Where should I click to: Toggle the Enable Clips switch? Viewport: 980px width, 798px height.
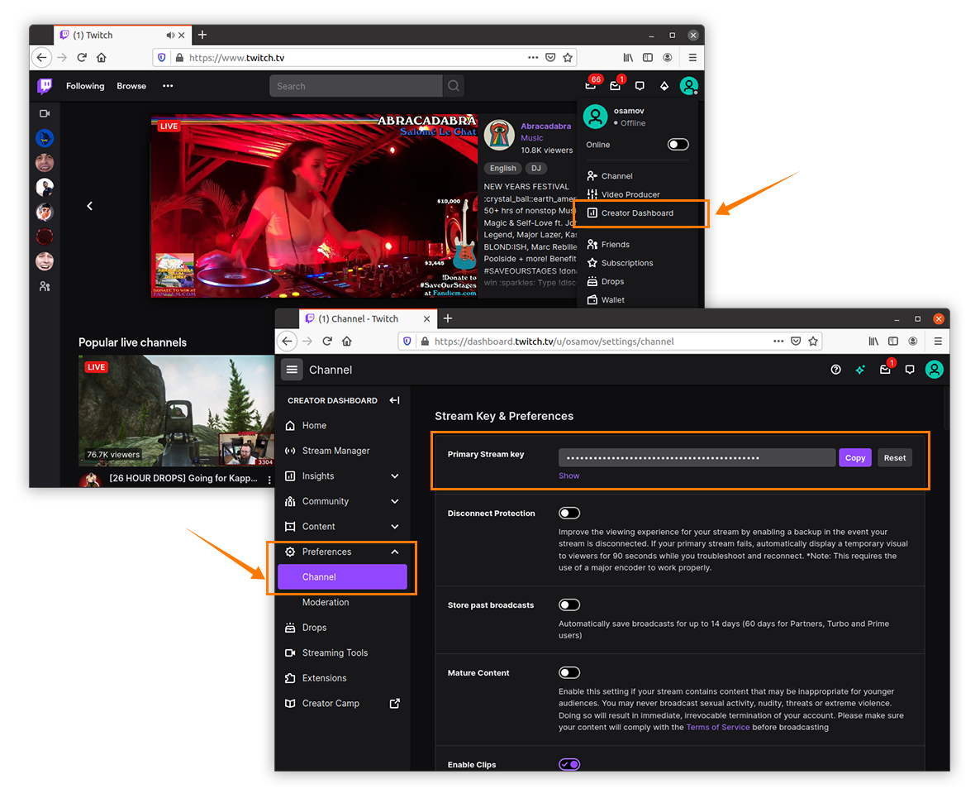coord(569,764)
